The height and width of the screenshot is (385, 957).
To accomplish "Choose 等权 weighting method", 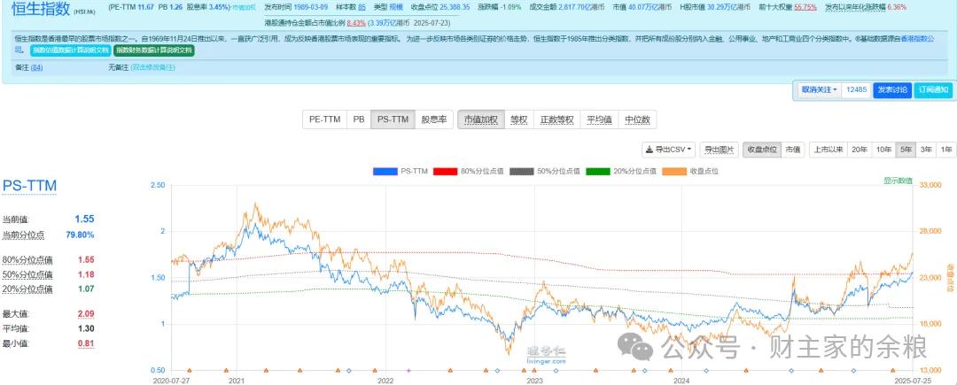I will click(x=518, y=119).
